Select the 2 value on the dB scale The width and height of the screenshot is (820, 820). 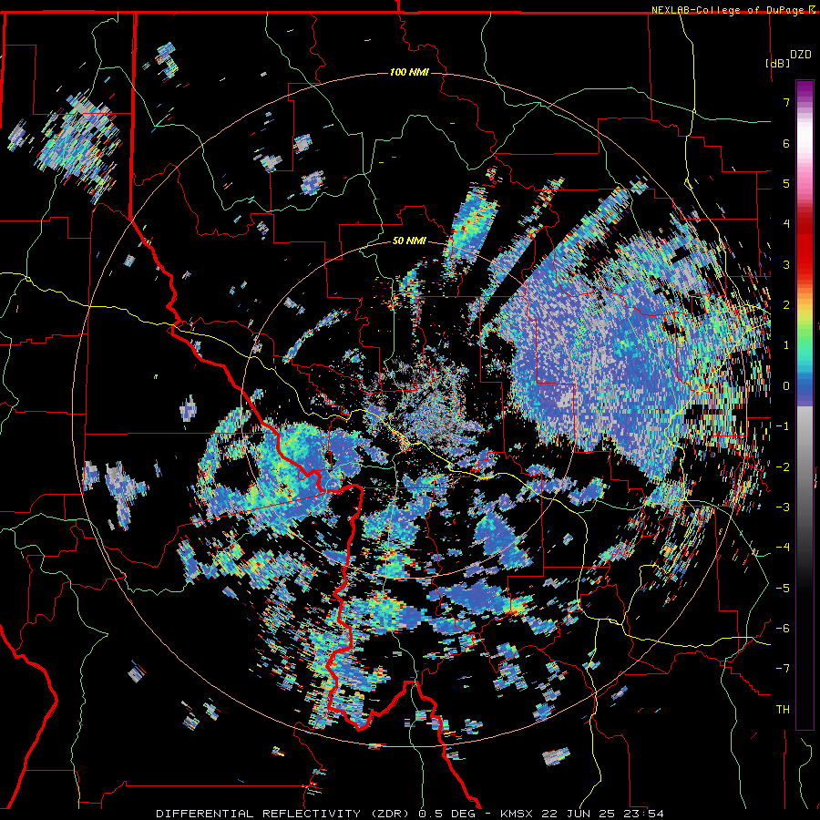[x=786, y=305]
